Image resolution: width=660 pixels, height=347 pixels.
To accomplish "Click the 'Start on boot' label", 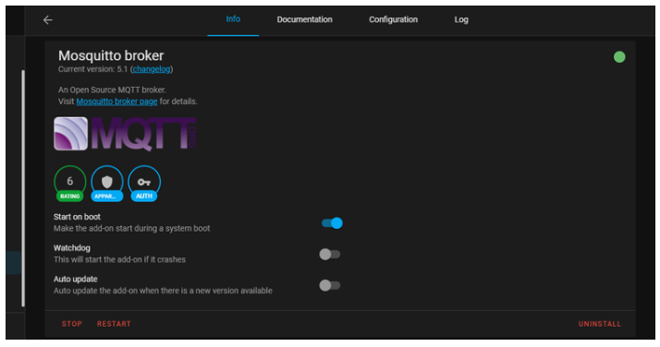I will click(x=77, y=217).
